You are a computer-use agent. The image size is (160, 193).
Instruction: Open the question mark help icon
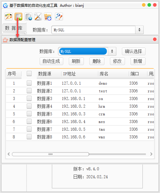pyautogui.click(x=59, y=17)
